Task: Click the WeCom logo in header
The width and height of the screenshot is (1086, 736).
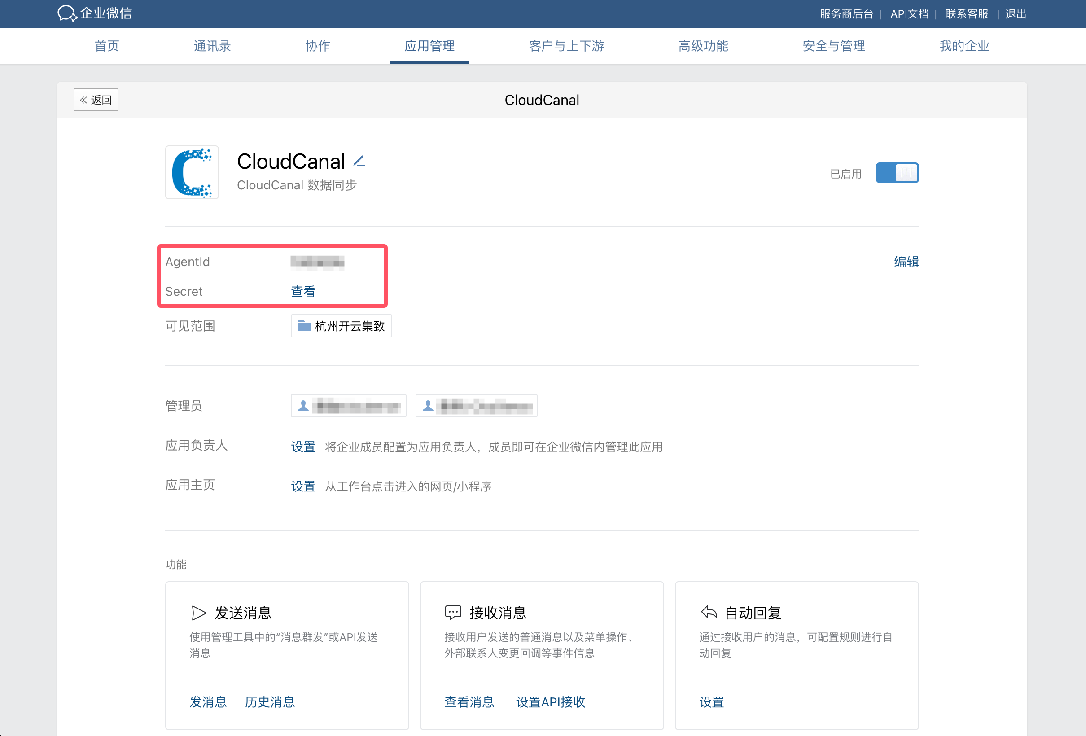Action: pos(67,13)
